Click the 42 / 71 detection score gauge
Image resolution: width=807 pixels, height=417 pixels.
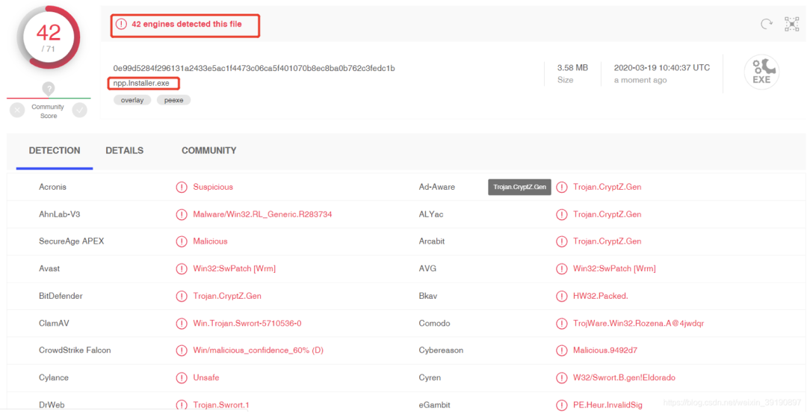click(x=49, y=37)
